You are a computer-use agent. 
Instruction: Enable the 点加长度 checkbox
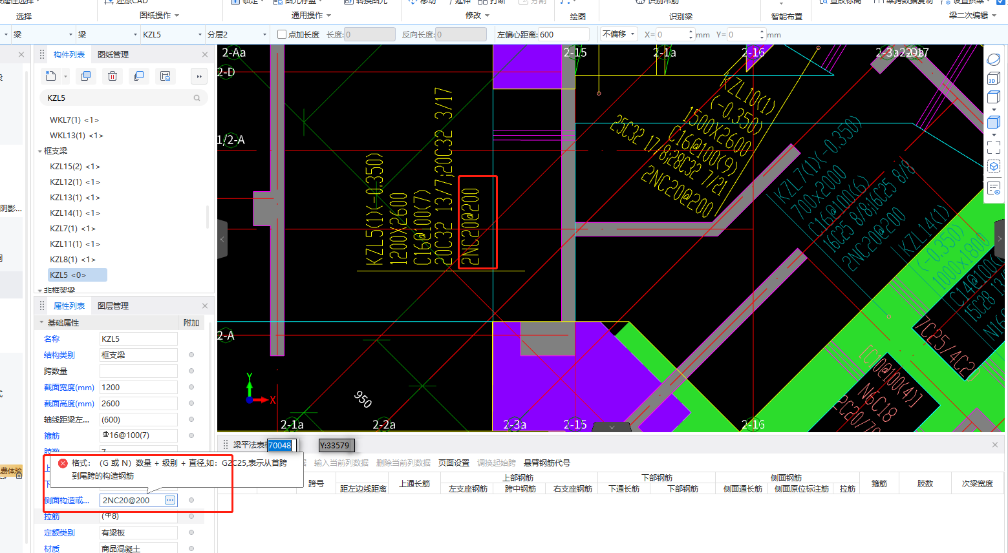(x=282, y=34)
